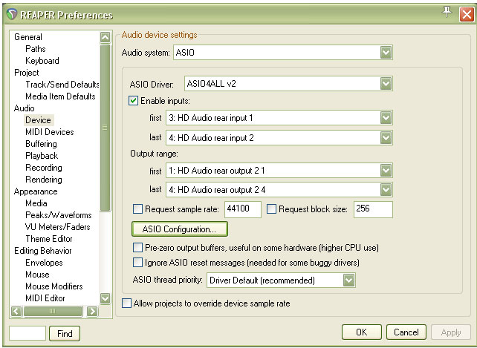Open first output range dropdown

(279, 171)
